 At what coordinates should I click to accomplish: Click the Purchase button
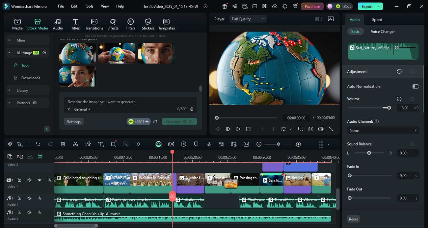coord(312,6)
